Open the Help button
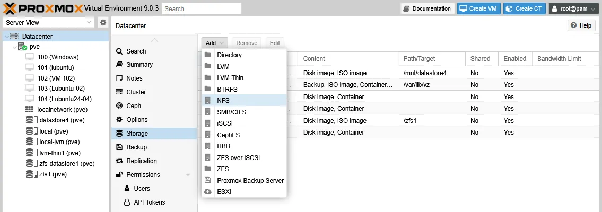Viewport: 602px width, 212px height. click(581, 25)
